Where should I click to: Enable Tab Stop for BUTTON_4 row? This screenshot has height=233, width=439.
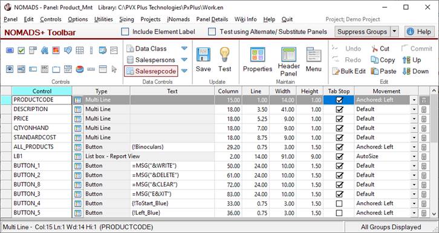coord(339,203)
